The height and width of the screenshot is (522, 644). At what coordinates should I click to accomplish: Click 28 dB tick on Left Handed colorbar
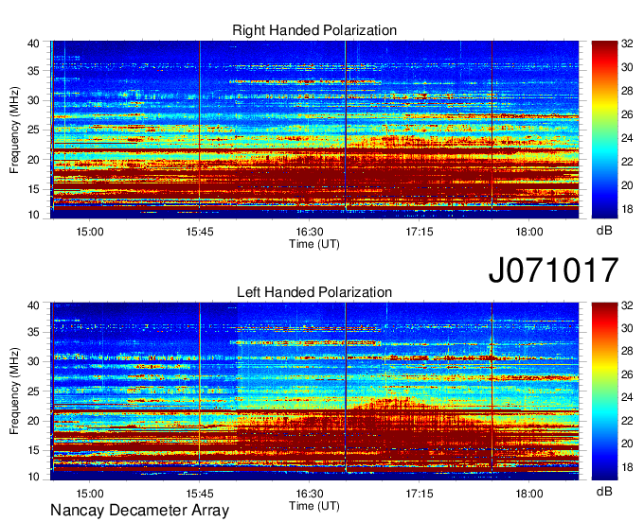pos(627,351)
